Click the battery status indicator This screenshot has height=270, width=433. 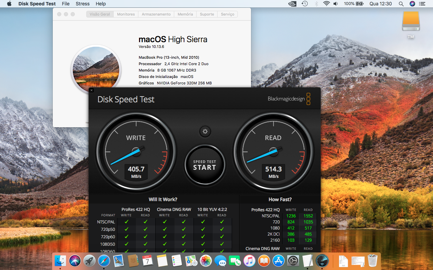pyautogui.click(x=354, y=4)
